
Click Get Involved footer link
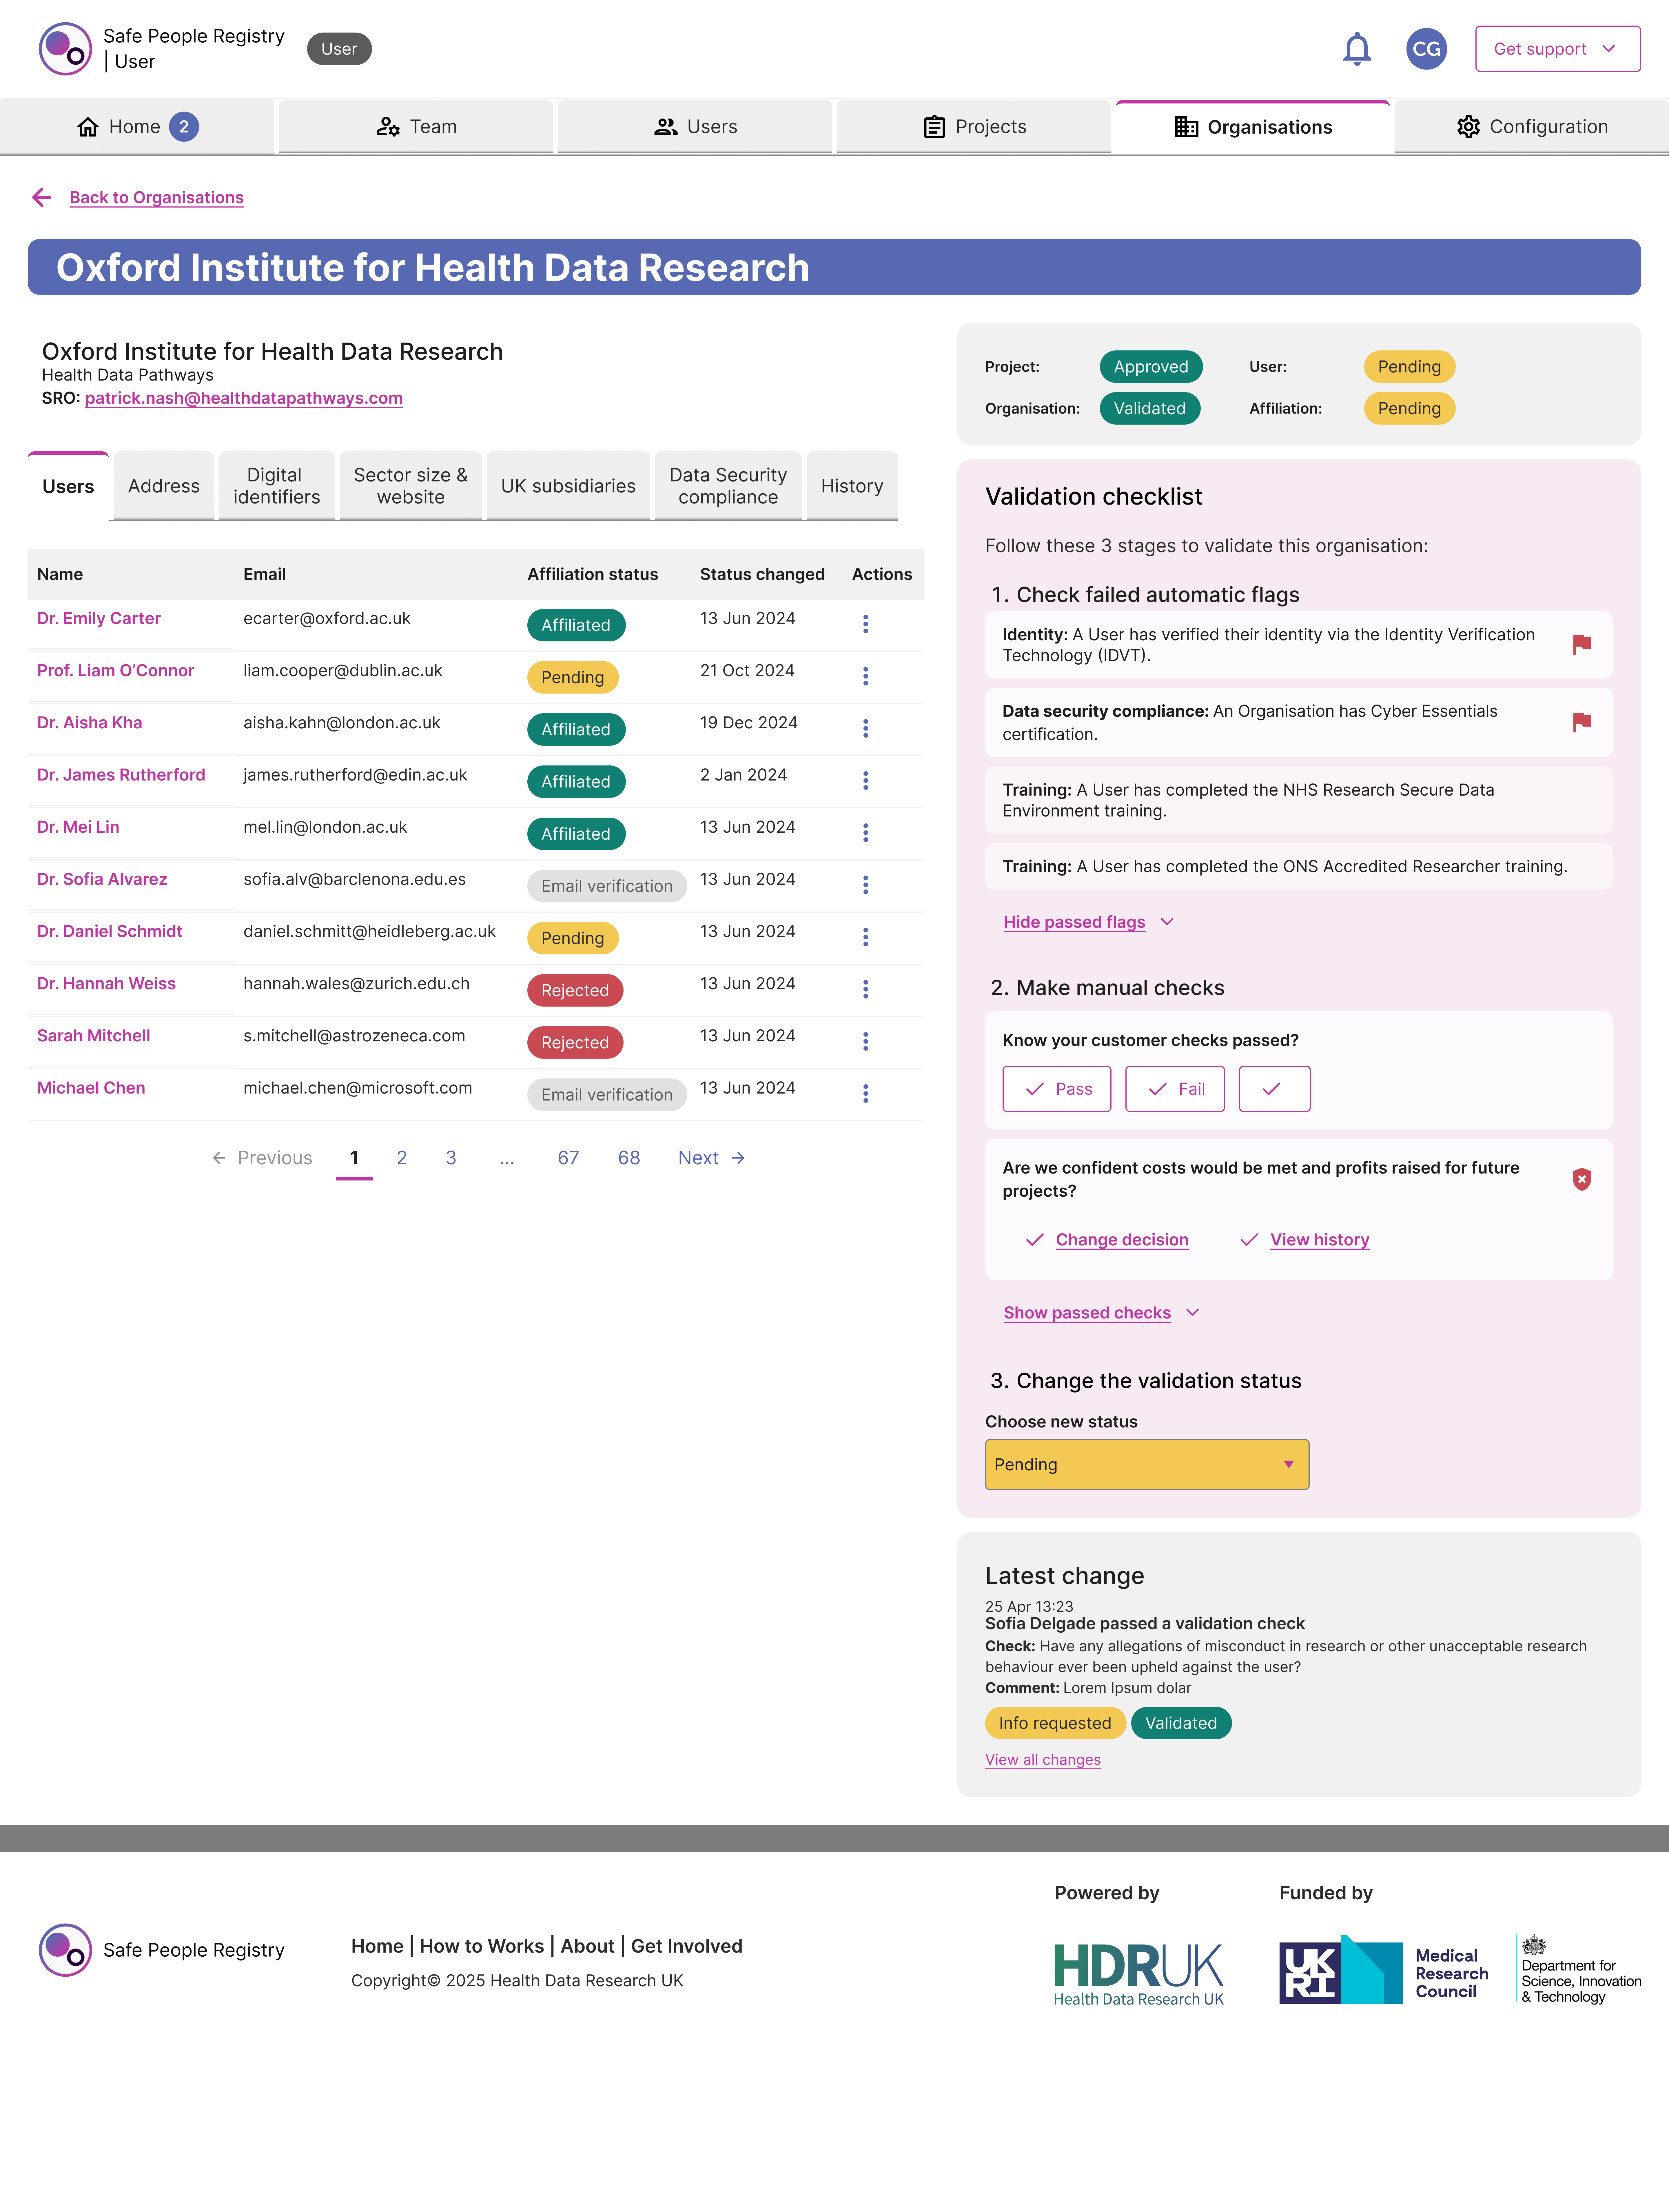(x=687, y=1946)
